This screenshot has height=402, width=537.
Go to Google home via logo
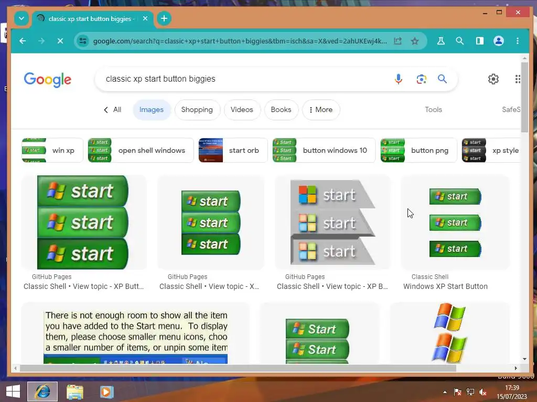(x=48, y=80)
